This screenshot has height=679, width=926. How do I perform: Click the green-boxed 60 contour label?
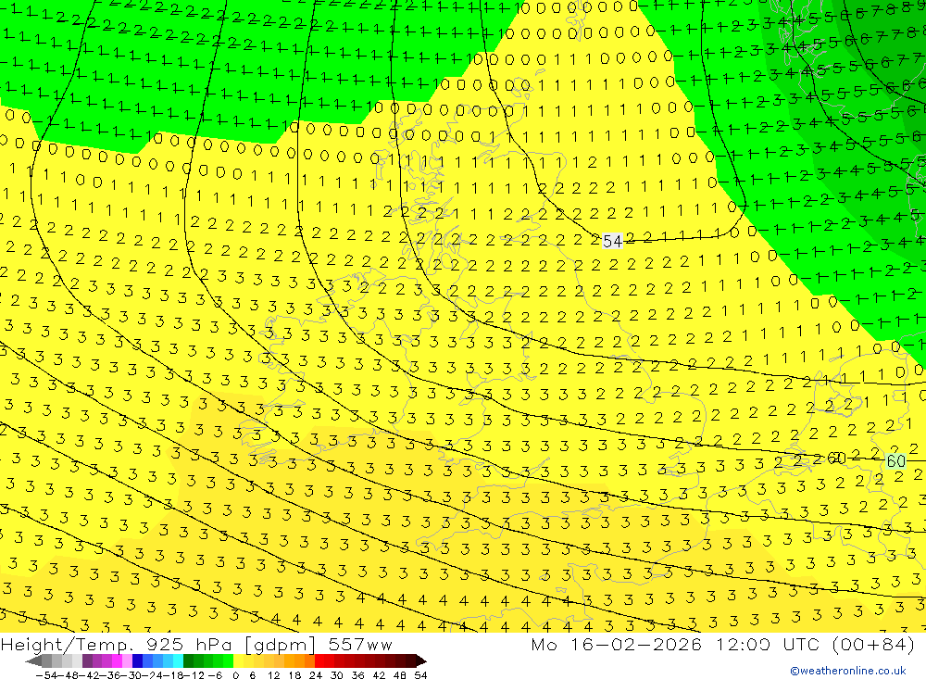tap(895, 461)
